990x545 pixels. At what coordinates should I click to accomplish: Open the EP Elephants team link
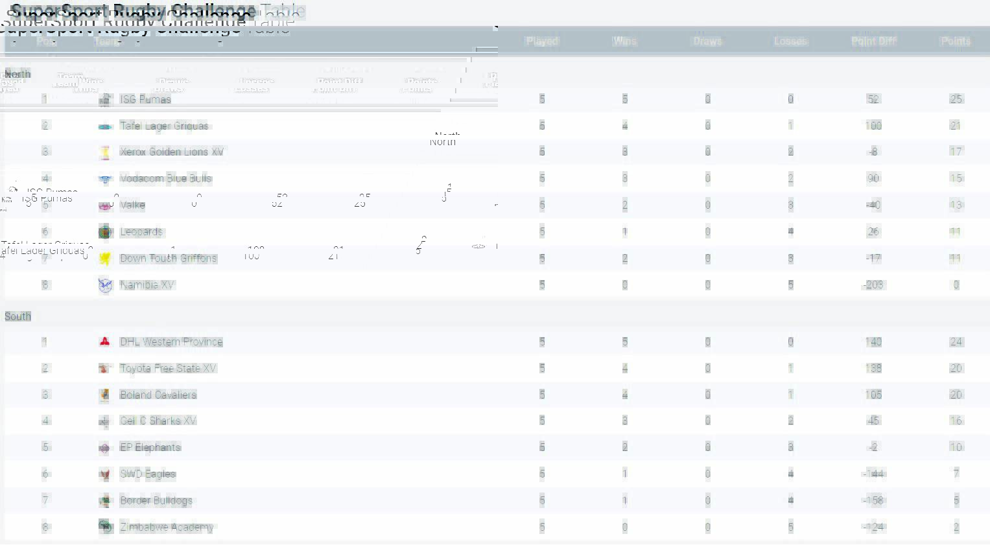tap(150, 448)
